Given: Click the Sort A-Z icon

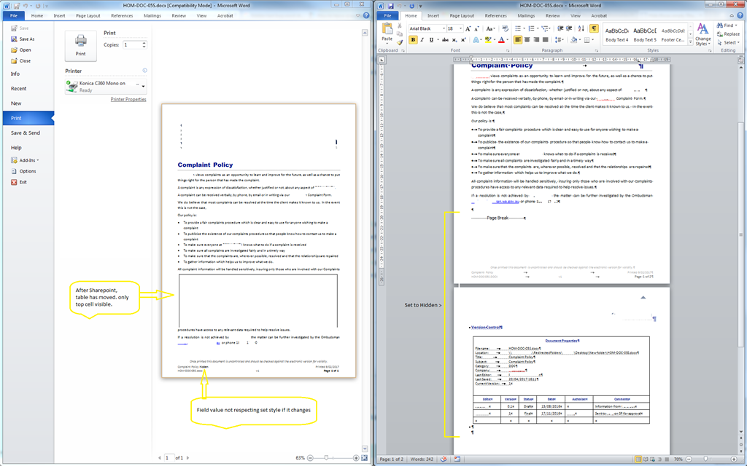Looking at the screenshot, I should [x=581, y=28].
